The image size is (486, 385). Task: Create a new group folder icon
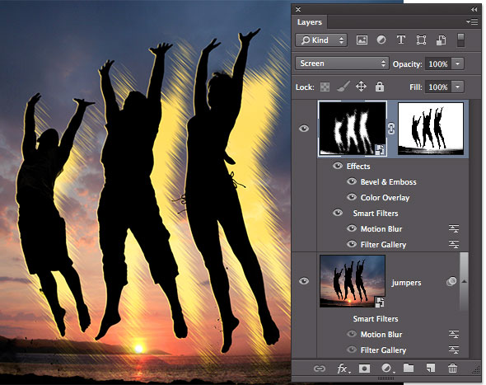[409, 368]
